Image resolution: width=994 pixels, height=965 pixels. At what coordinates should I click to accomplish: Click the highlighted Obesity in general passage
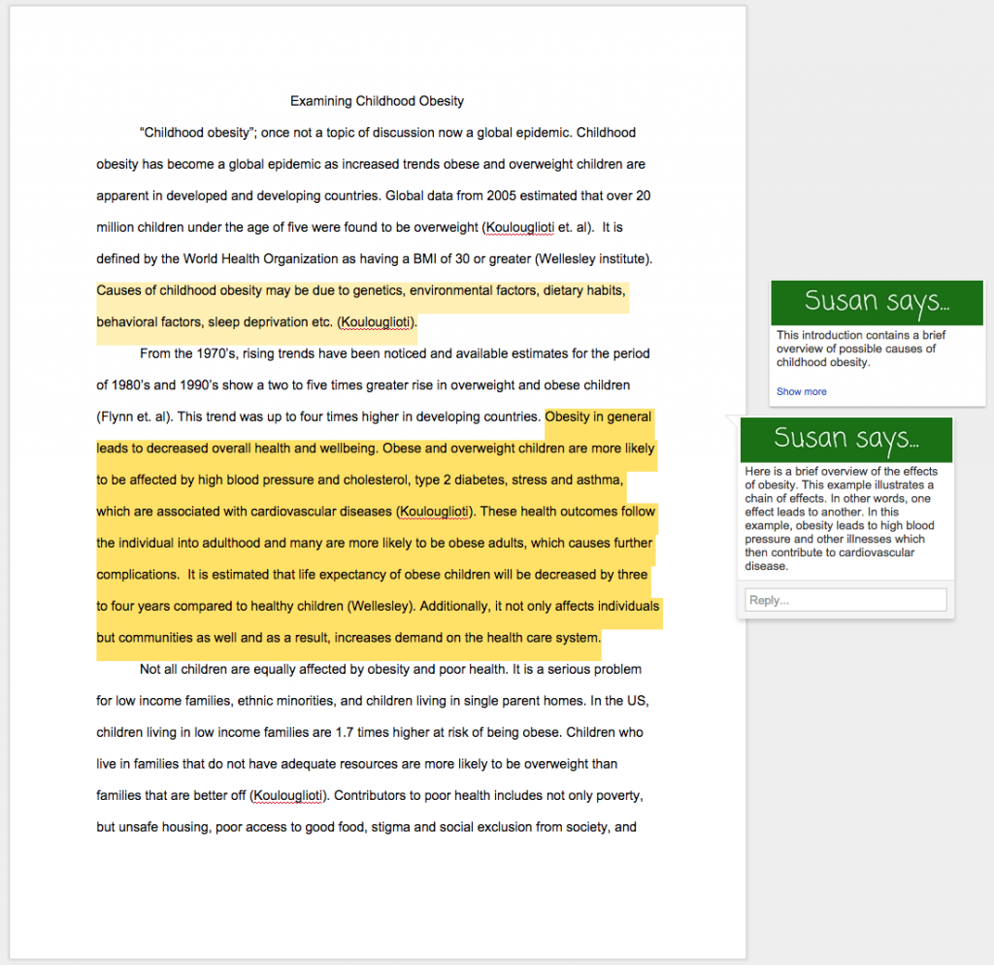point(599,416)
